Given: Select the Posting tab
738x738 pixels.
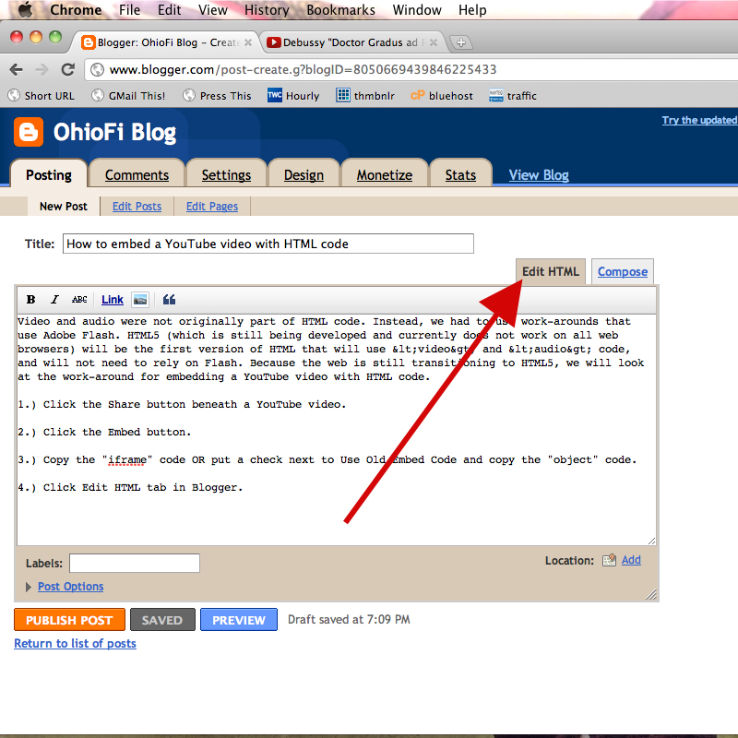Looking at the screenshot, I should click(49, 175).
